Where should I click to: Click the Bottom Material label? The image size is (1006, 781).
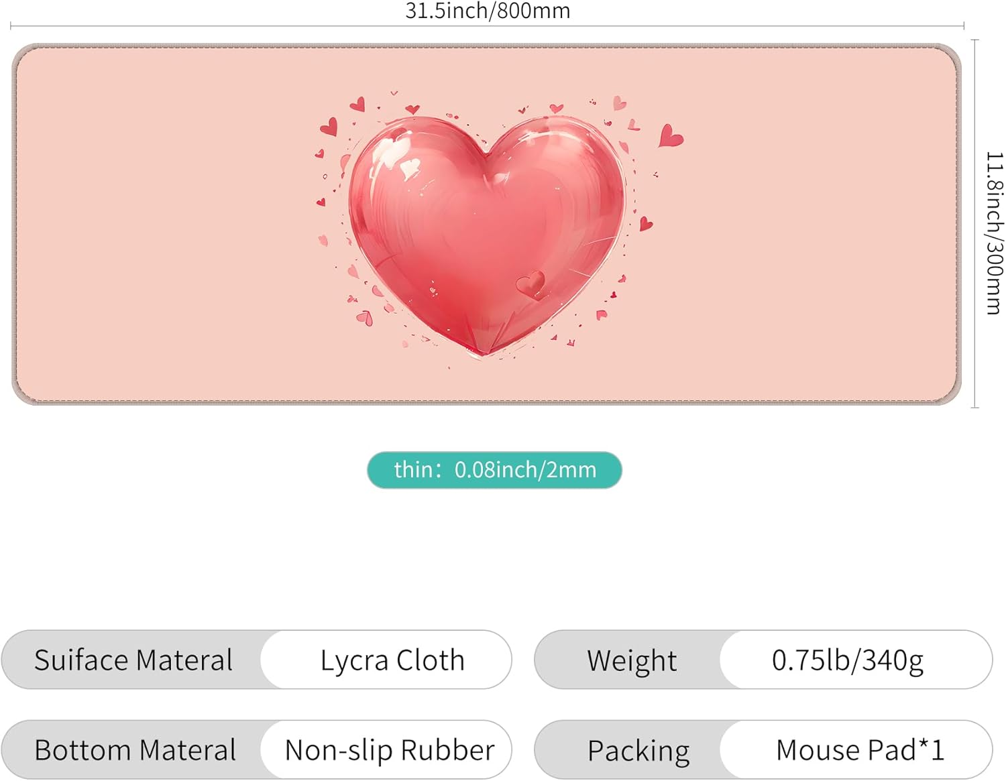click(x=135, y=750)
